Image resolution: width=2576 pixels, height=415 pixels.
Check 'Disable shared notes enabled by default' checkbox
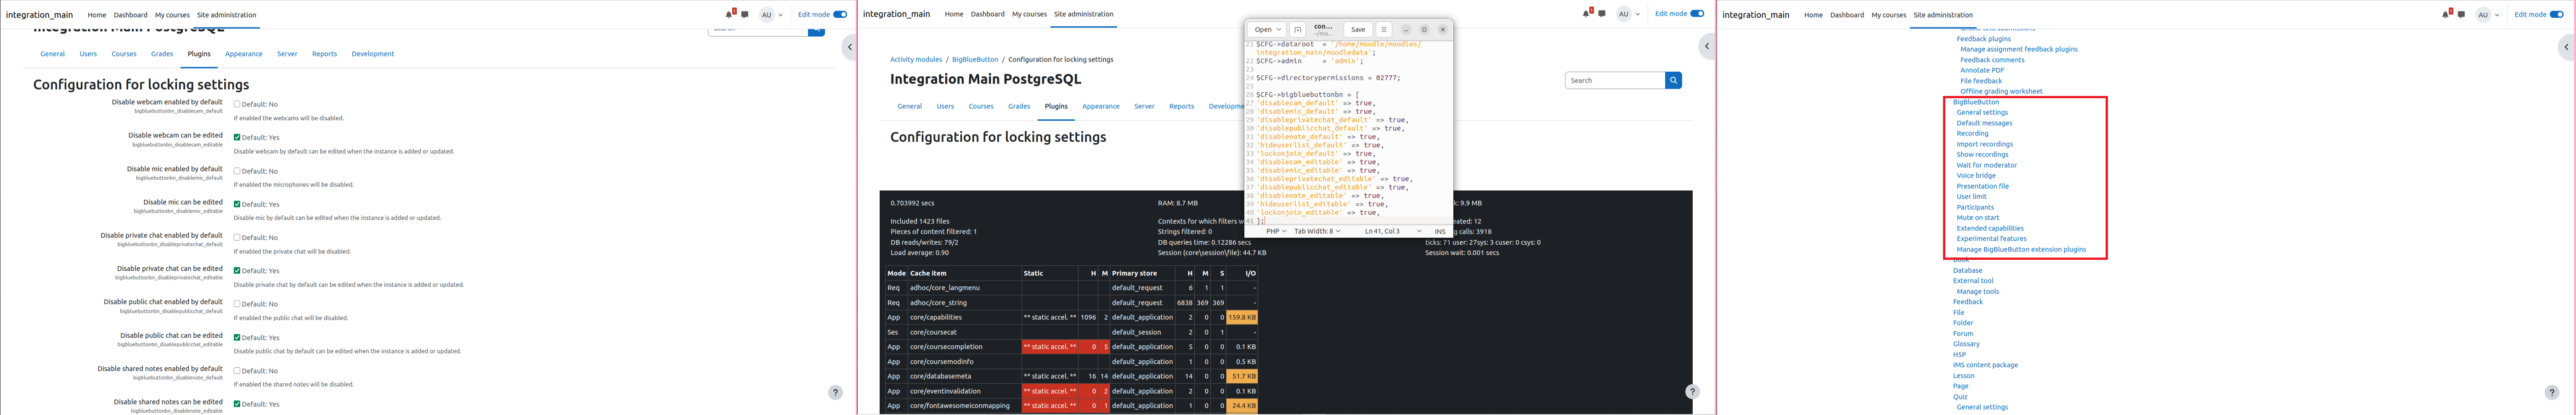tap(237, 371)
